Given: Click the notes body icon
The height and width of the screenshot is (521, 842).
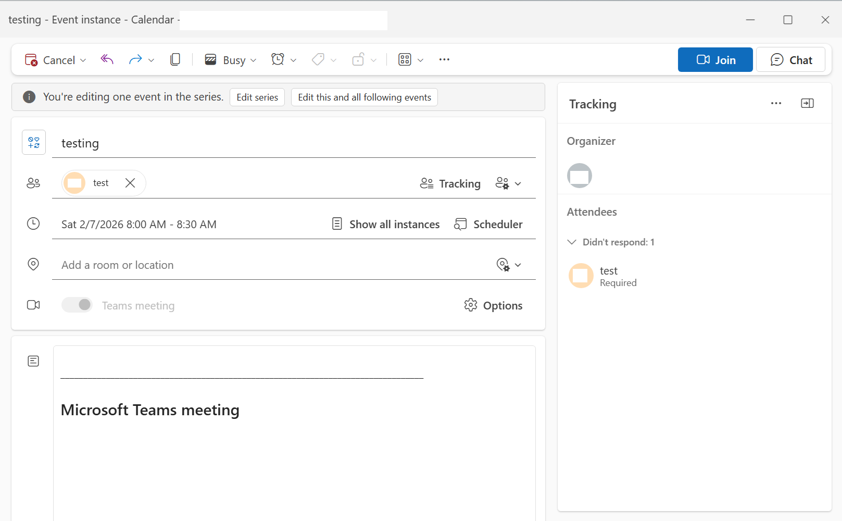Looking at the screenshot, I should click(33, 361).
